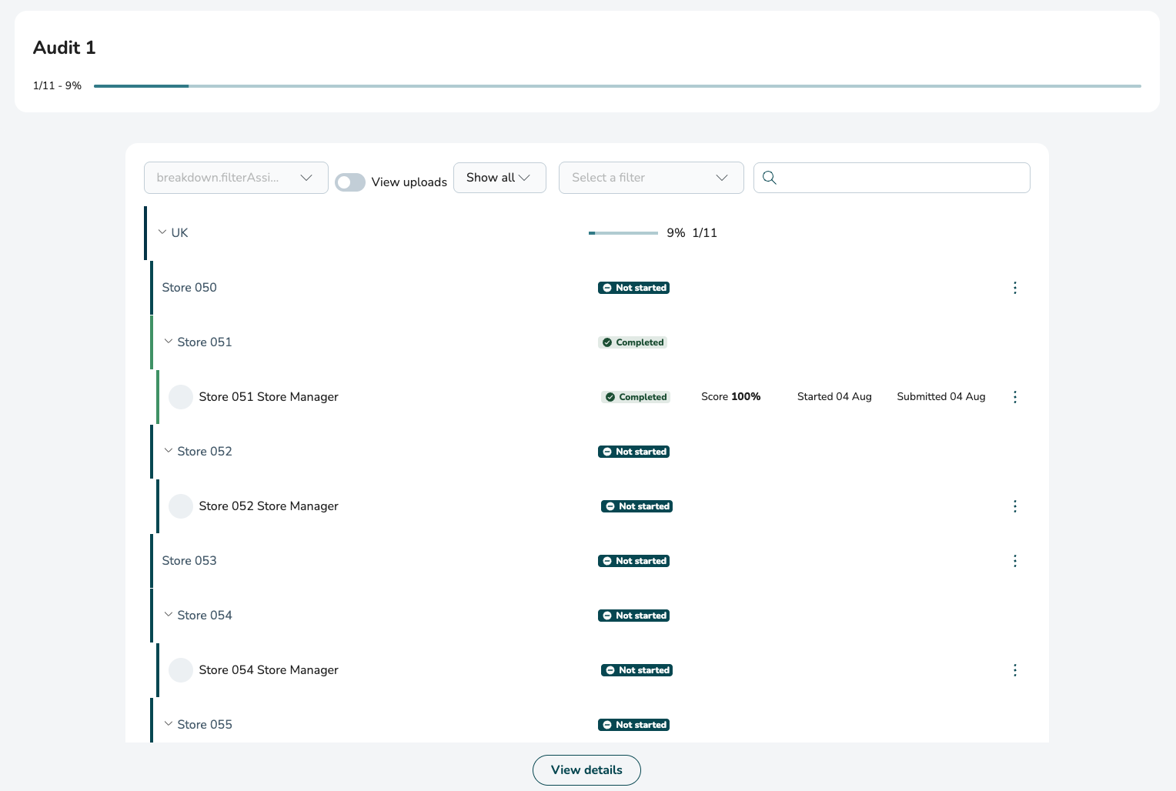1176x791 pixels.
Task: Click the Store 051 Store Manager avatar
Action: pos(181,397)
